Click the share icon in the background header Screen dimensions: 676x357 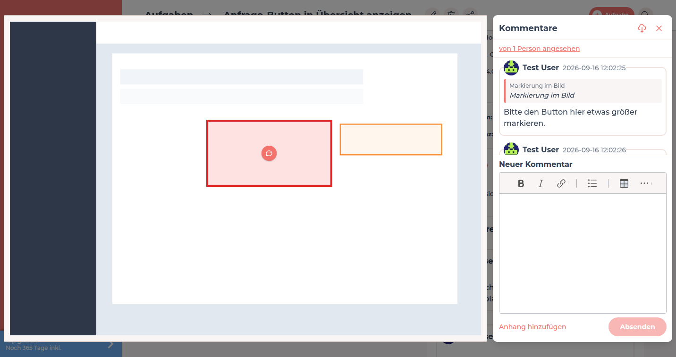coord(470,15)
